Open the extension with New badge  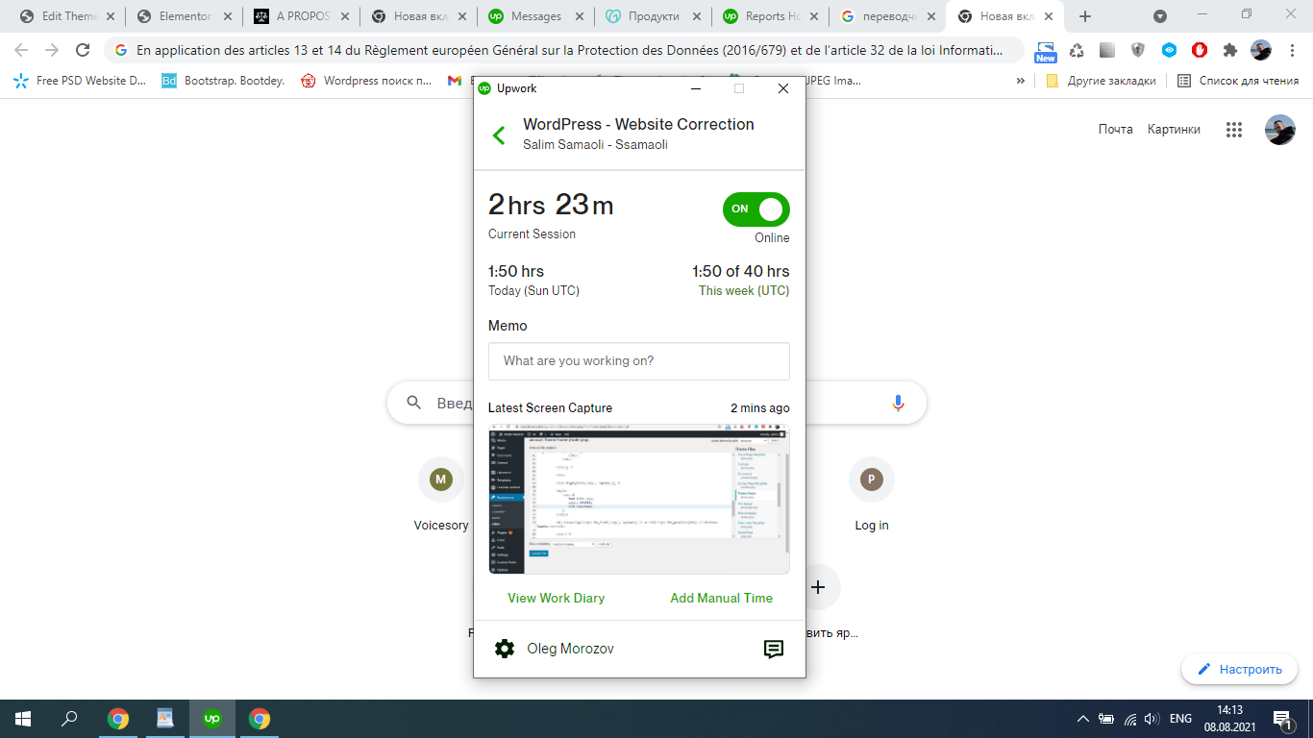click(1046, 52)
